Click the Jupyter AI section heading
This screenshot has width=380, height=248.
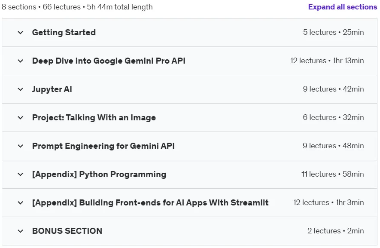click(52, 89)
